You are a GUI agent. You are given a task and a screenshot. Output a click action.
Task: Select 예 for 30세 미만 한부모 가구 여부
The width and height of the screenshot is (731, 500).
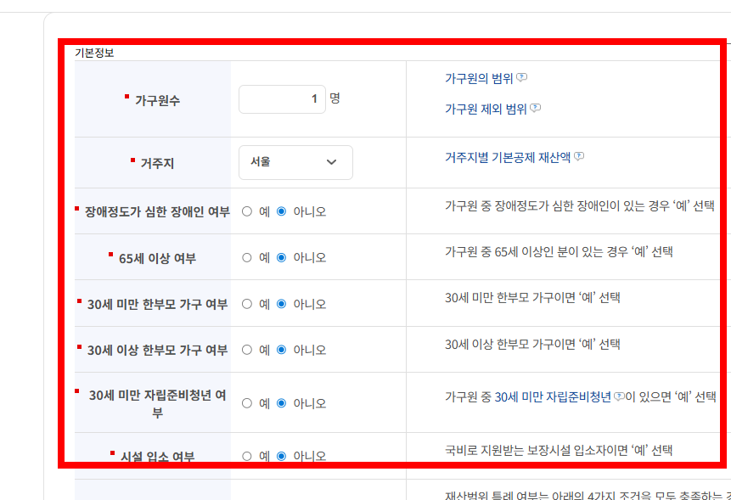point(247,304)
